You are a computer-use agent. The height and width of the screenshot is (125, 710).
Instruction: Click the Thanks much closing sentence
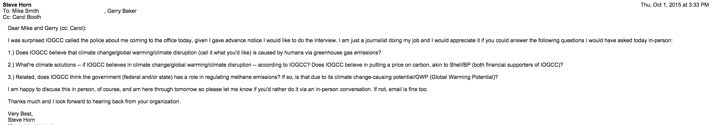94,101
